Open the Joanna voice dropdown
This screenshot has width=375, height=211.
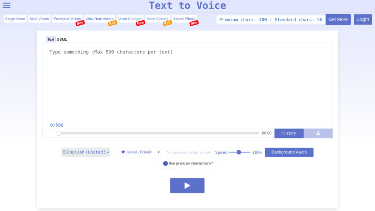[136, 152]
